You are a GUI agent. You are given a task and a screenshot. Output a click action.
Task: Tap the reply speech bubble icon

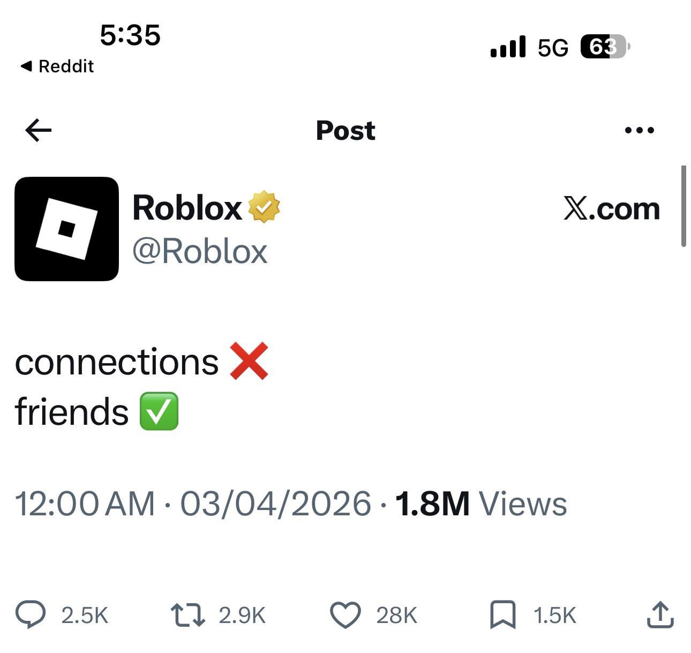pos(31,614)
